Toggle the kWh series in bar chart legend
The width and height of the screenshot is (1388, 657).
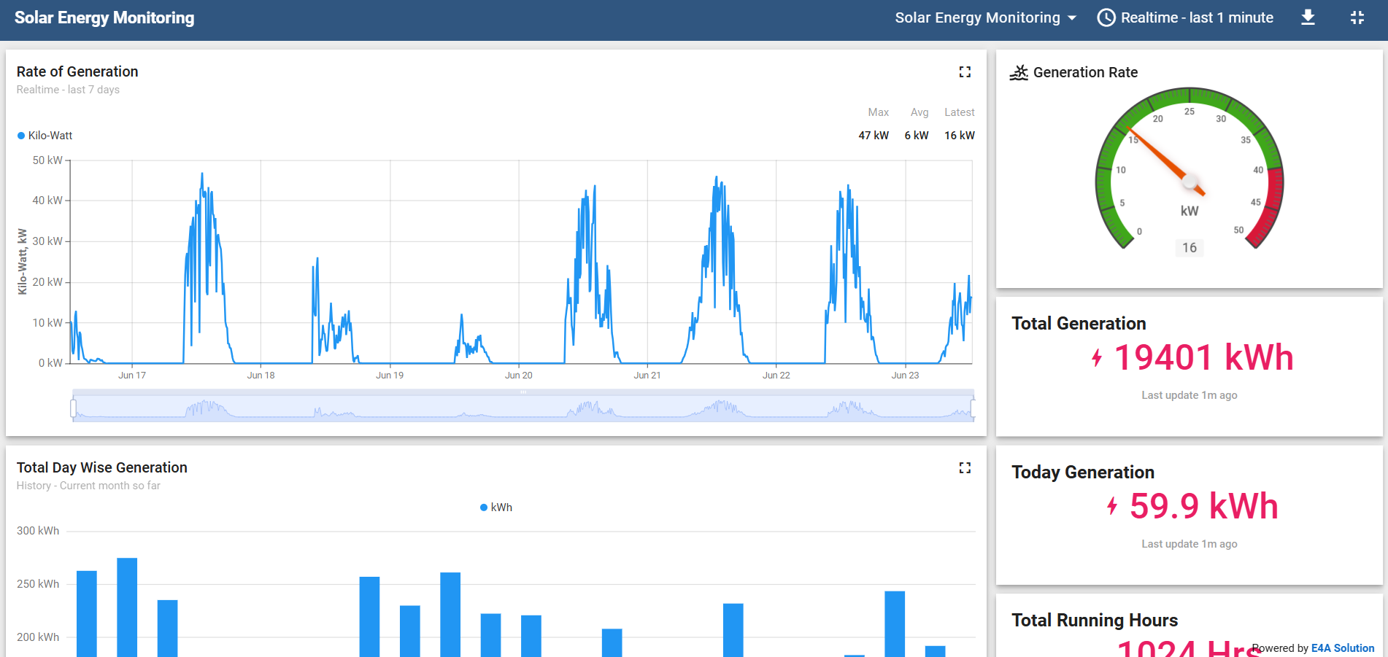pos(496,508)
